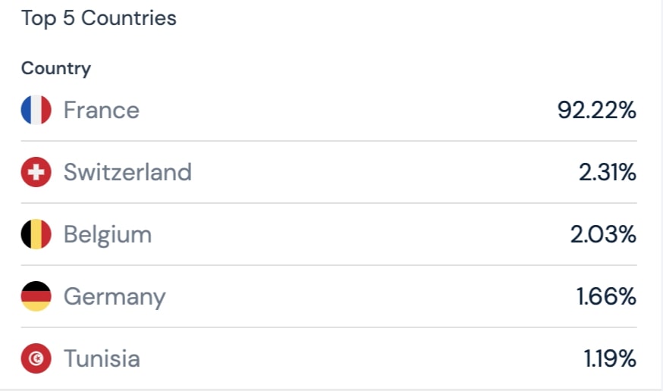Click the divider line below the Belgium row
This screenshot has width=663, height=391.
[x=328, y=265]
